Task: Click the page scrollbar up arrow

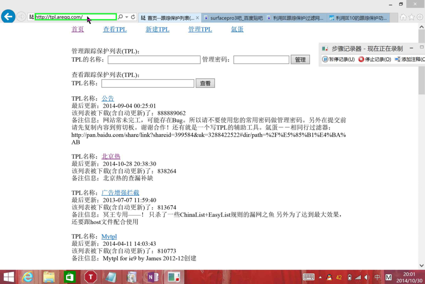Action: click(x=422, y=26)
